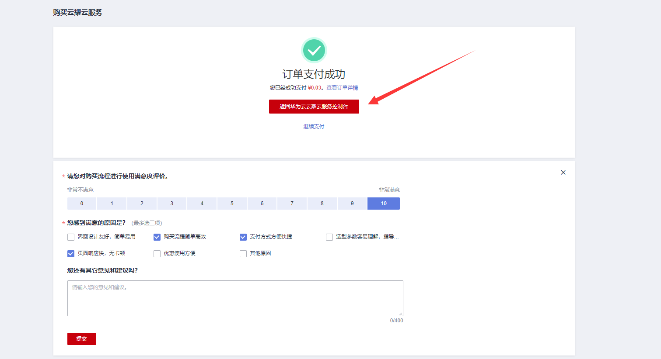
Task: Return to Huawei Cloud Yunyao console button
Action: 314,107
